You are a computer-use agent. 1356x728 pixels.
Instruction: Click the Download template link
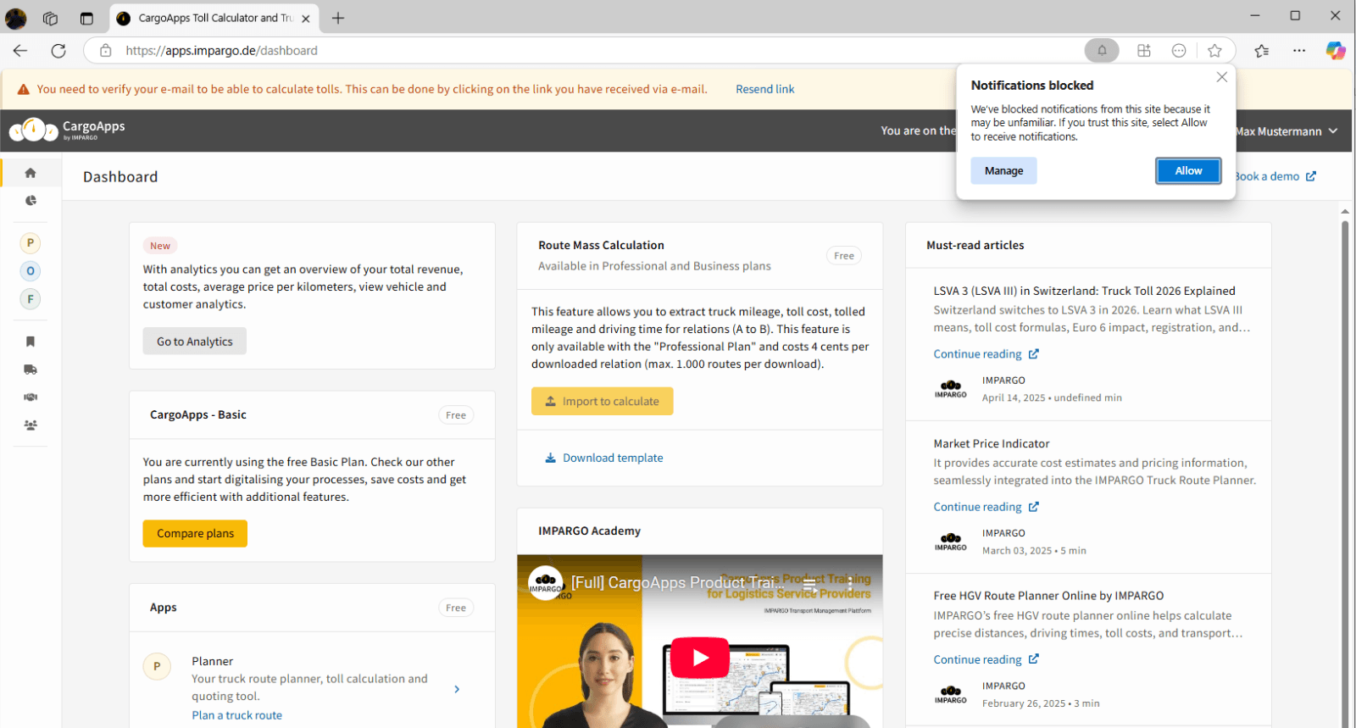pyautogui.click(x=604, y=458)
